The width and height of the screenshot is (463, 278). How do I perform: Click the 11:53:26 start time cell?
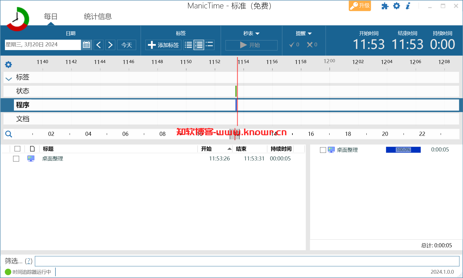coord(219,159)
